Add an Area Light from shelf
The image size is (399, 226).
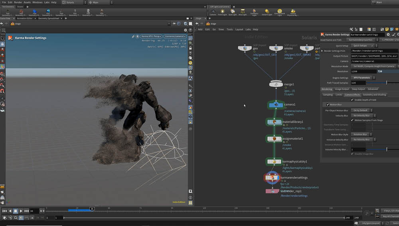[243, 12]
